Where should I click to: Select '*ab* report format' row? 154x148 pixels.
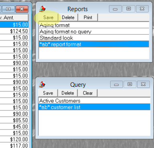pos(94,44)
